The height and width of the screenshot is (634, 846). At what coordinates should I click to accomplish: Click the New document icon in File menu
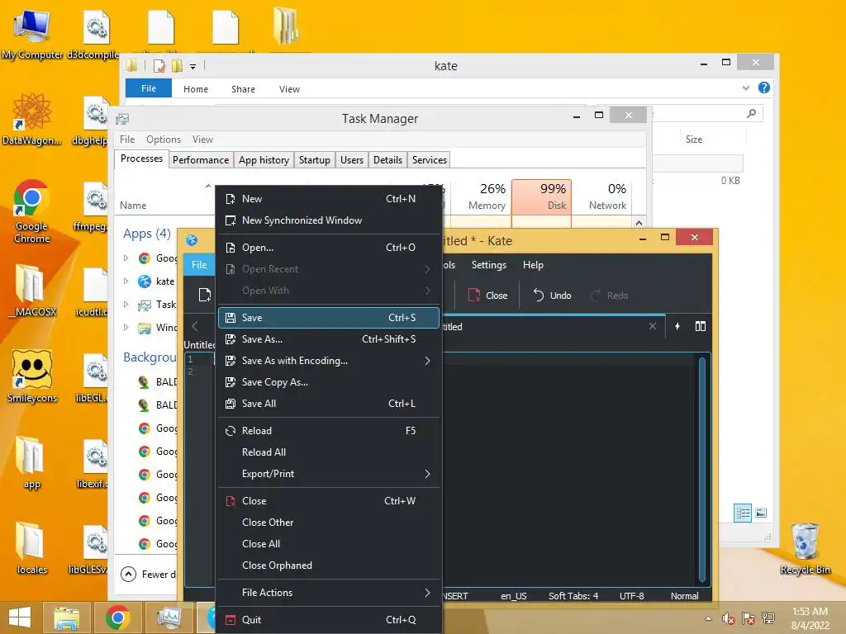point(231,199)
